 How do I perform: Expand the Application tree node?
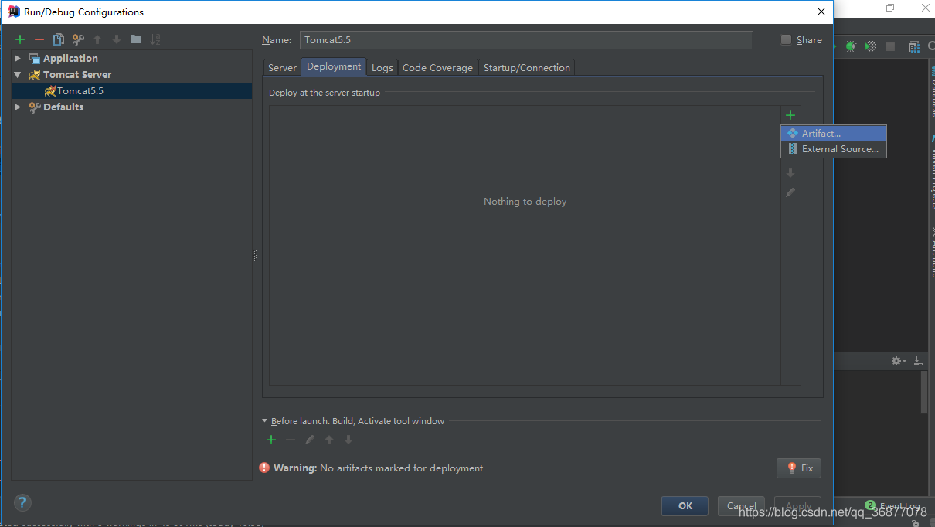click(x=19, y=58)
